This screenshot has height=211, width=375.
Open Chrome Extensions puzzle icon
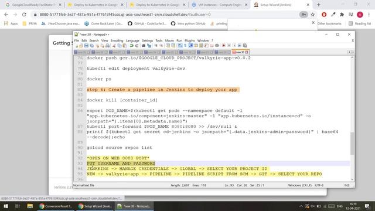point(342,15)
